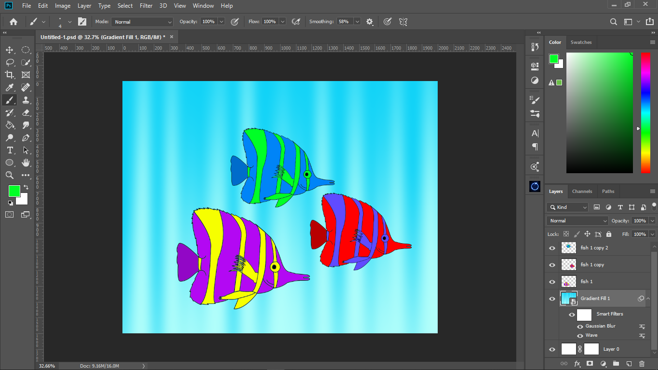Viewport: 658px width, 370px height.
Task: Switch to the Swatches tab
Action: coord(581,42)
